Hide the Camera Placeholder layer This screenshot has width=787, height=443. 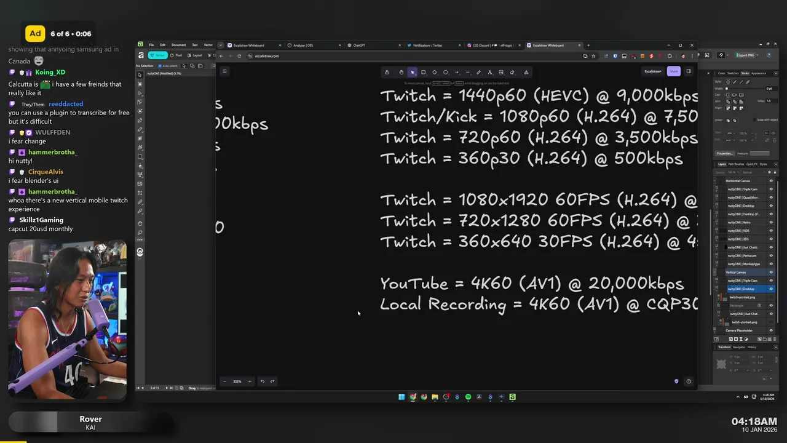771,330
